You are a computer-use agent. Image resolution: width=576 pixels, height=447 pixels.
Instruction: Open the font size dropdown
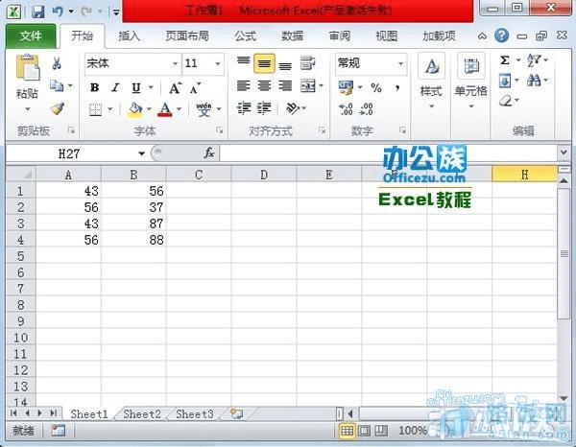pos(218,64)
